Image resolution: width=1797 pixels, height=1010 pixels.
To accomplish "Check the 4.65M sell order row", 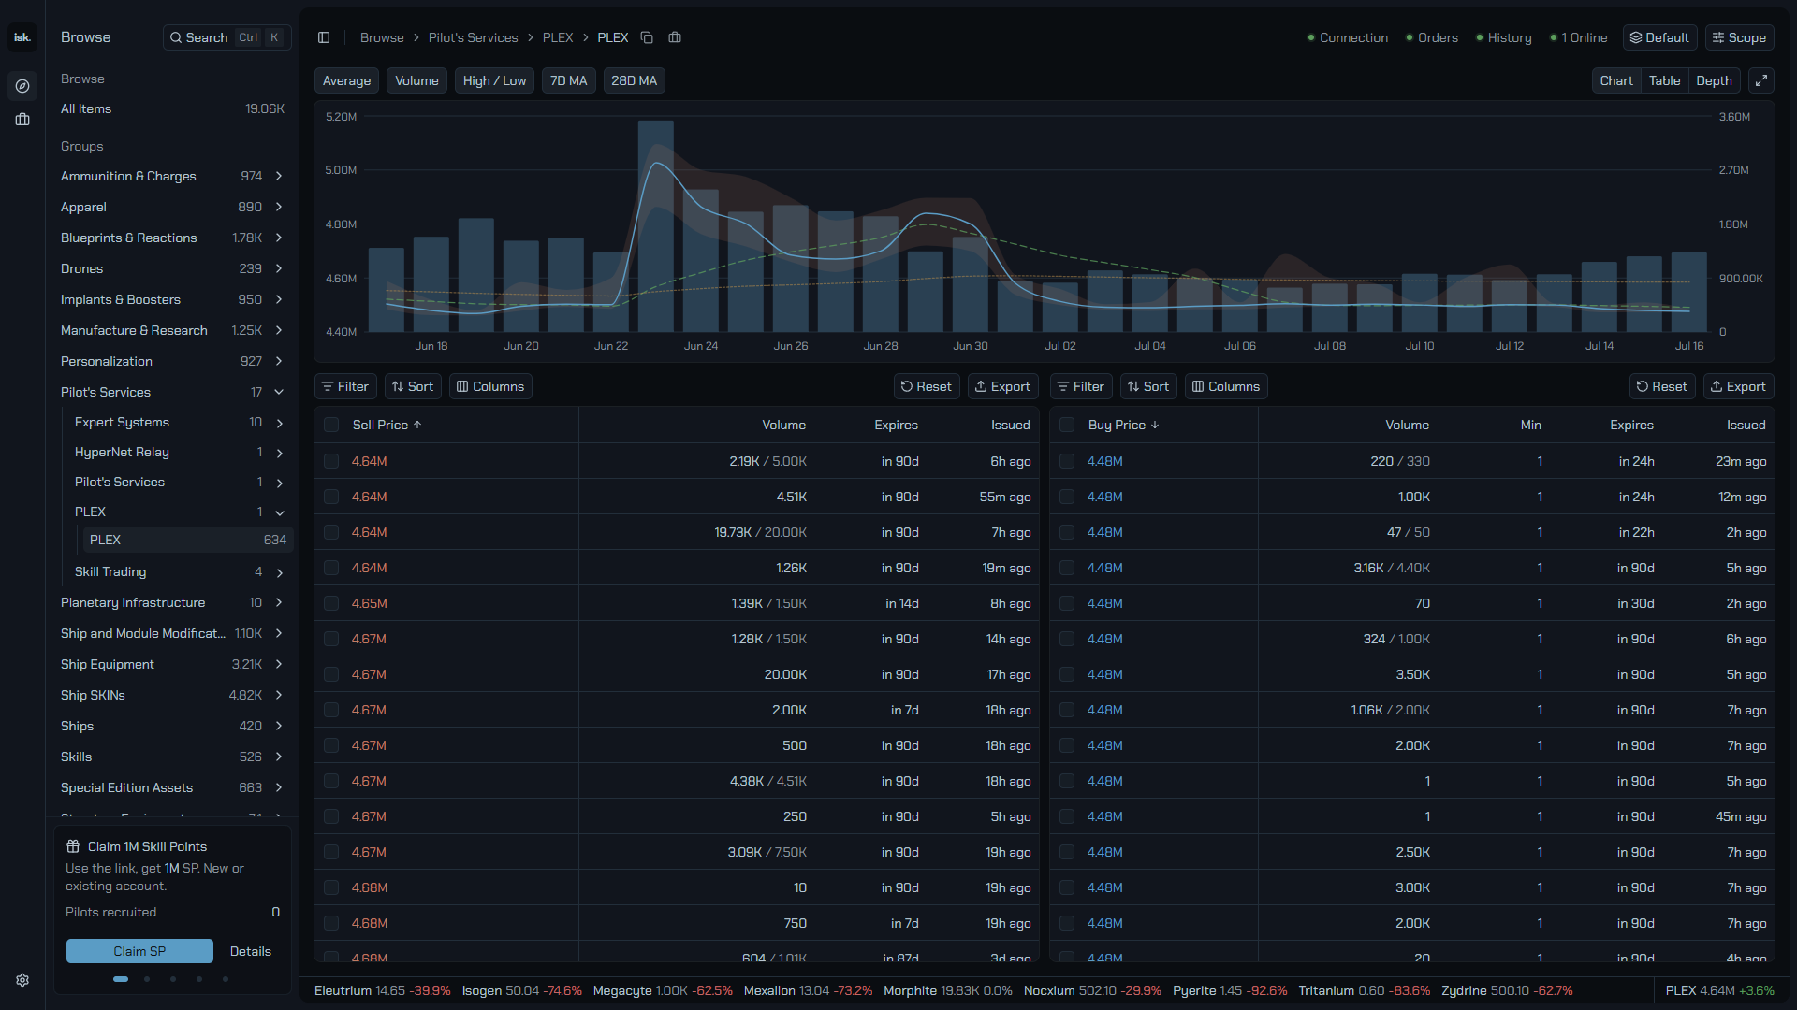I will [331, 603].
